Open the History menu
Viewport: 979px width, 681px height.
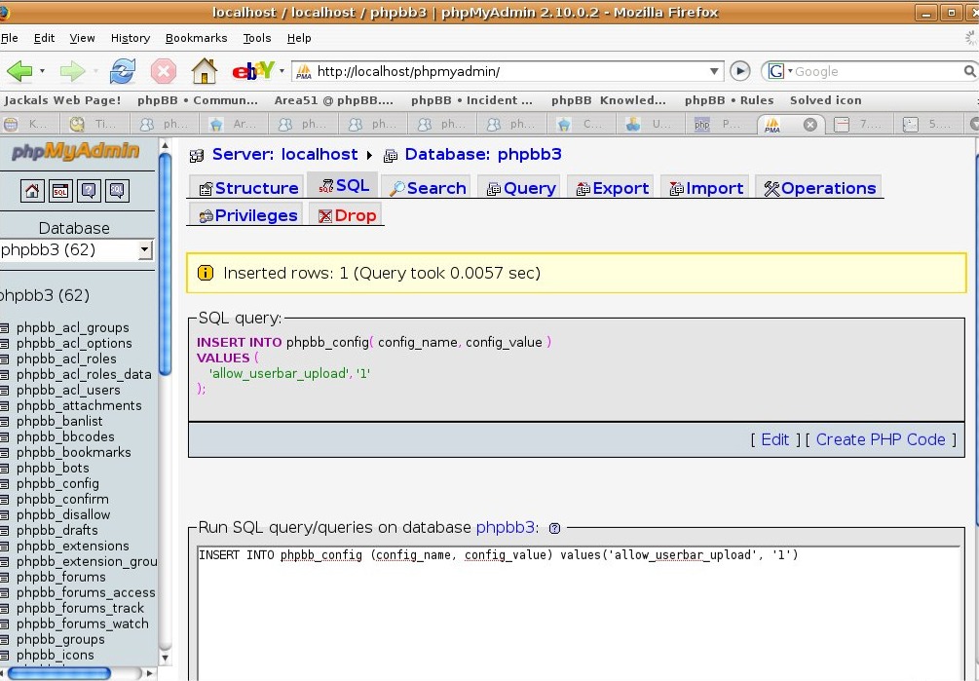131,38
